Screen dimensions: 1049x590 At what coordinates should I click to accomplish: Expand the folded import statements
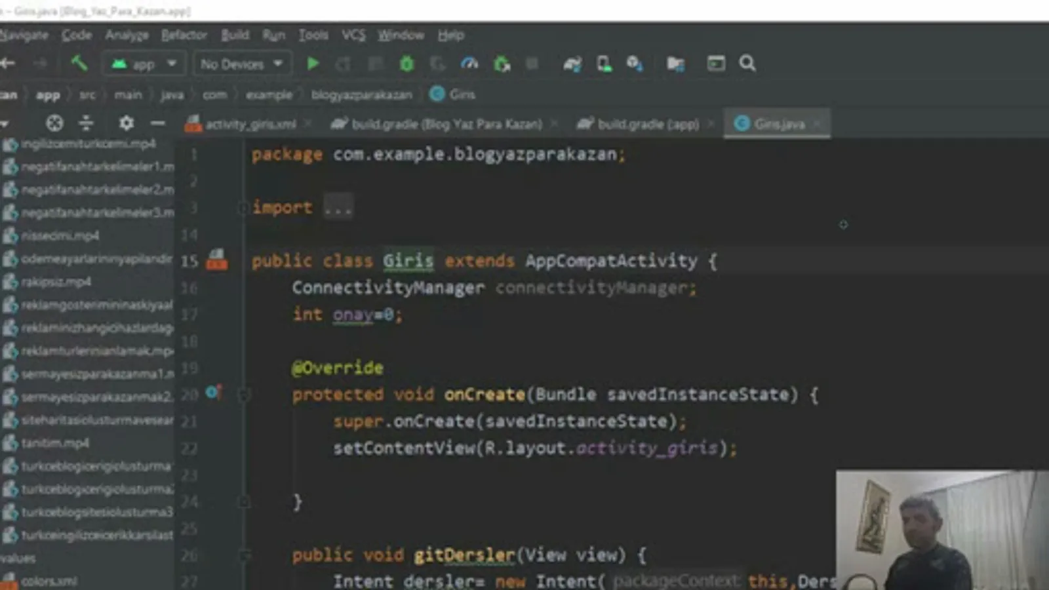click(338, 208)
